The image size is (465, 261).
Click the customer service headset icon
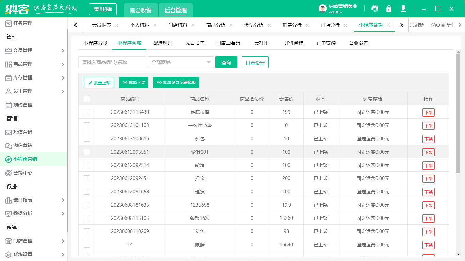(x=375, y=8)
